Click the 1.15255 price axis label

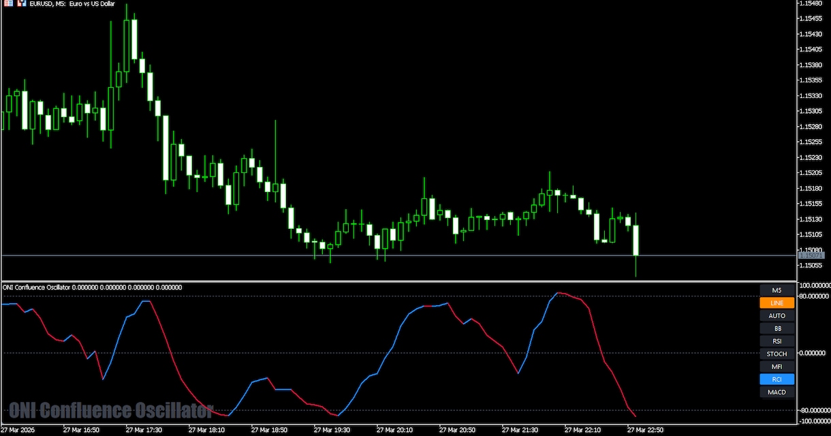pos(811,142)
